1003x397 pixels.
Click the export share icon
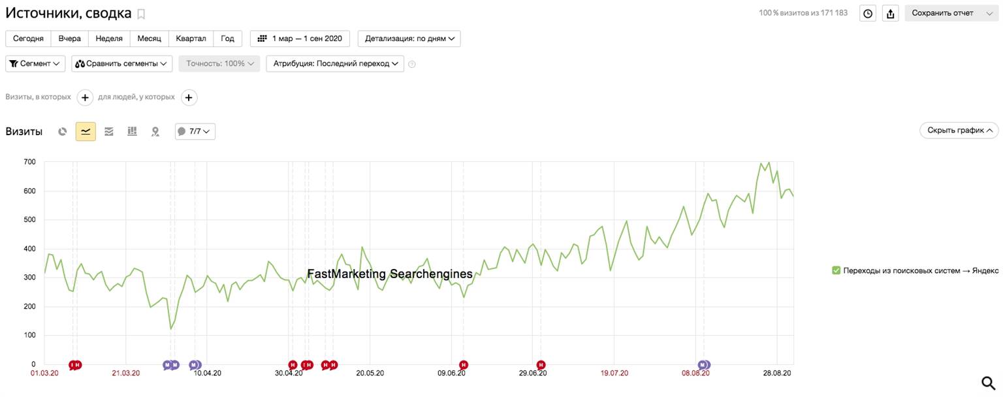click(891, 13)
